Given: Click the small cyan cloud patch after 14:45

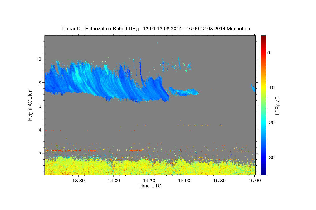Looking at the screenshot, I should pos(184,92).
